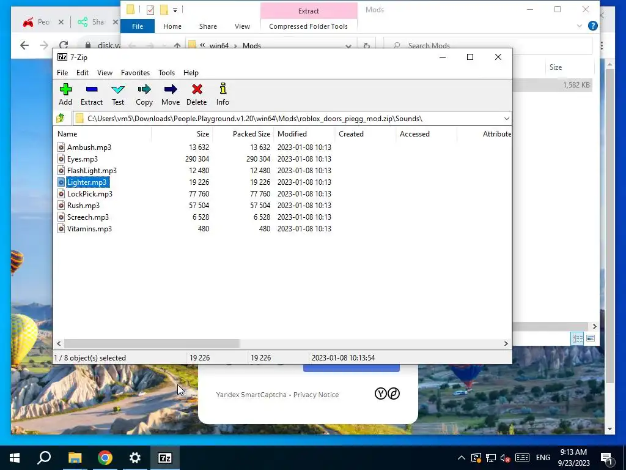Viewport: 626px width, 470px height.
Task: Click the Explorer File tab button
Action: pyautogui.click(x=138, y=26)
